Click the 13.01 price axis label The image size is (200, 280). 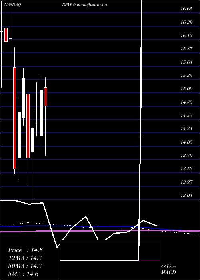coord(186,196)
